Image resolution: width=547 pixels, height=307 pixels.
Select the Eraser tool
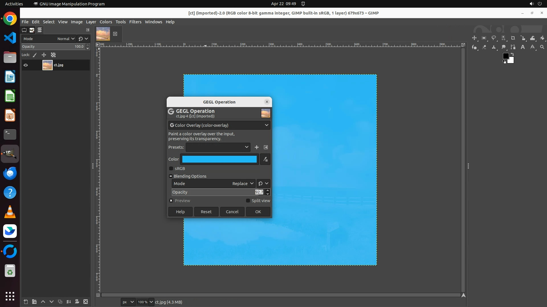click(484, 47)
